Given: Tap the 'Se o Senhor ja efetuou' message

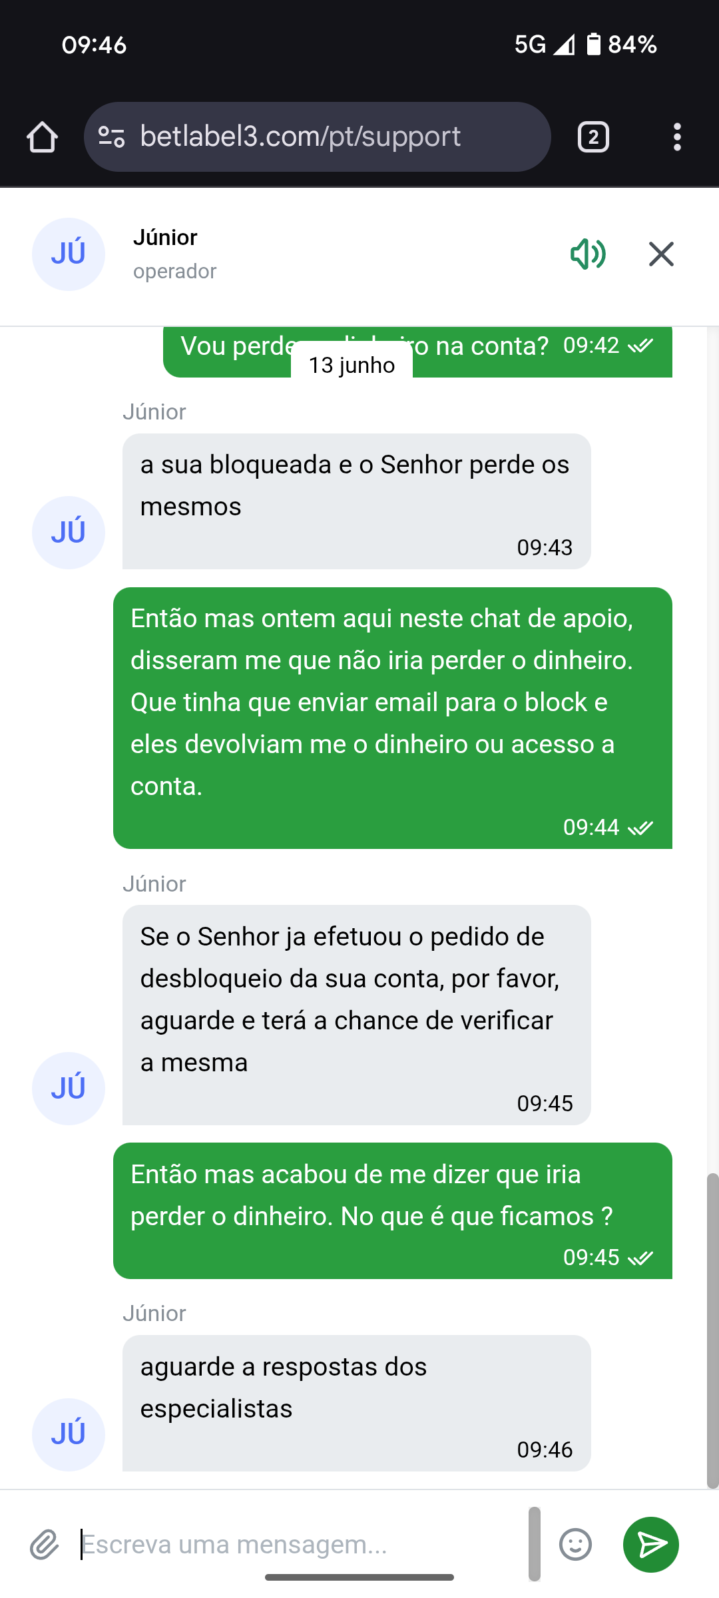Looking at the screenshot, I should pyautogui.click(x=356, y=1014).
